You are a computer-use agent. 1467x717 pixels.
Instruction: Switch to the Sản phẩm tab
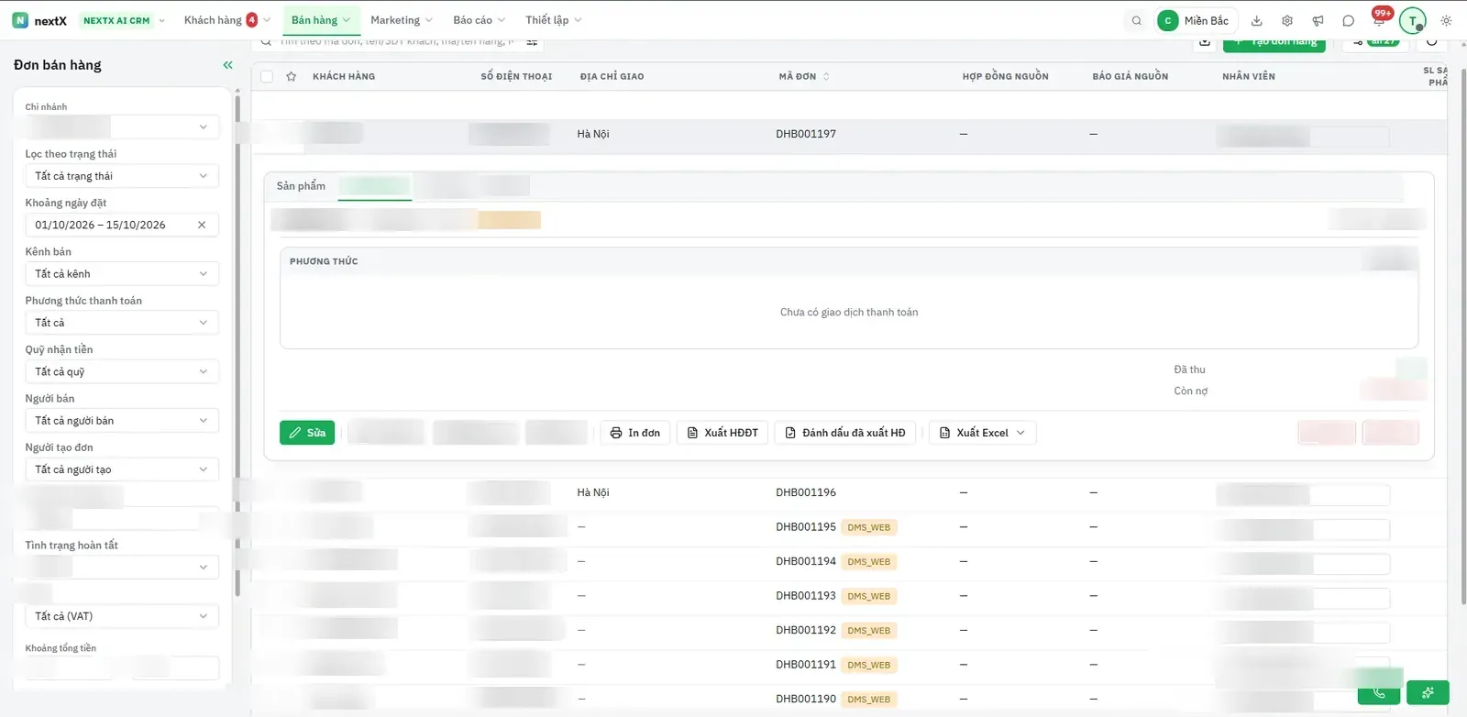point(301,186)
